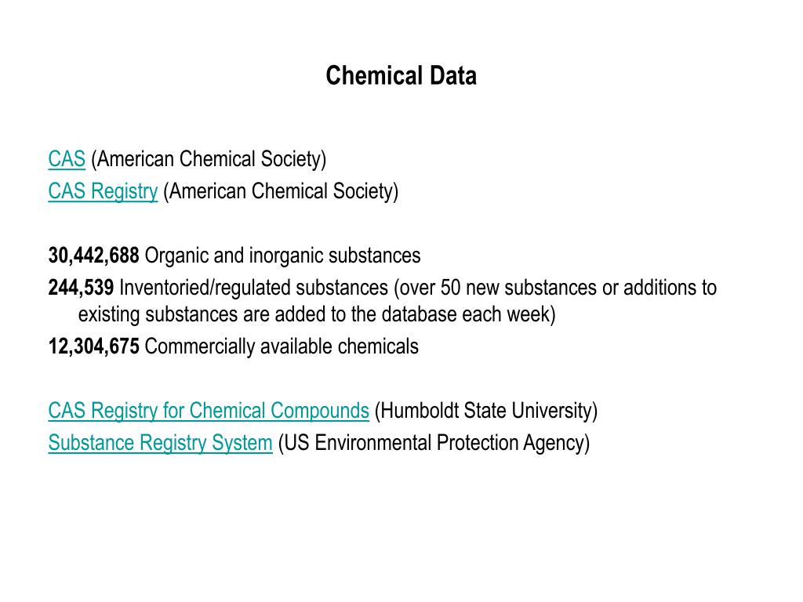803x602 pixels.
Task: Select the bold number 30,442,688
Action: coord(94,256)
